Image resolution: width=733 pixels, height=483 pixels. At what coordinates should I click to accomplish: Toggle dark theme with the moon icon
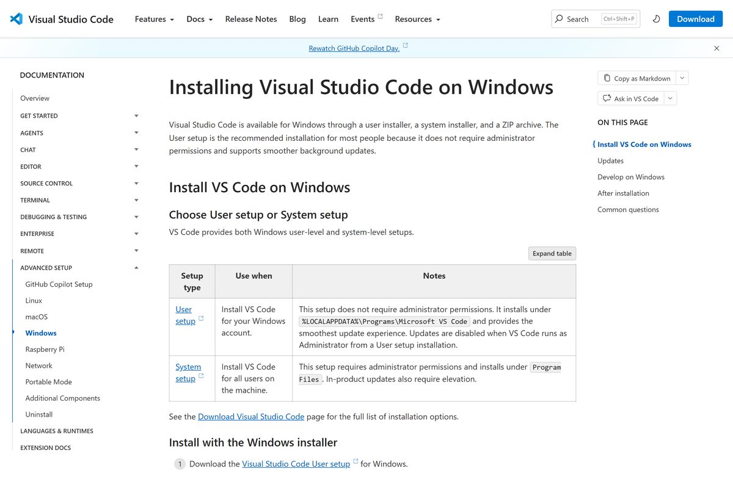coord(657,19)
